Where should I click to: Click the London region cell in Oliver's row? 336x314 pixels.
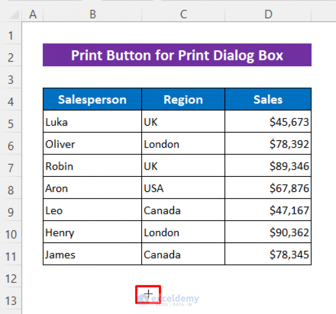(x=183, y=144)
